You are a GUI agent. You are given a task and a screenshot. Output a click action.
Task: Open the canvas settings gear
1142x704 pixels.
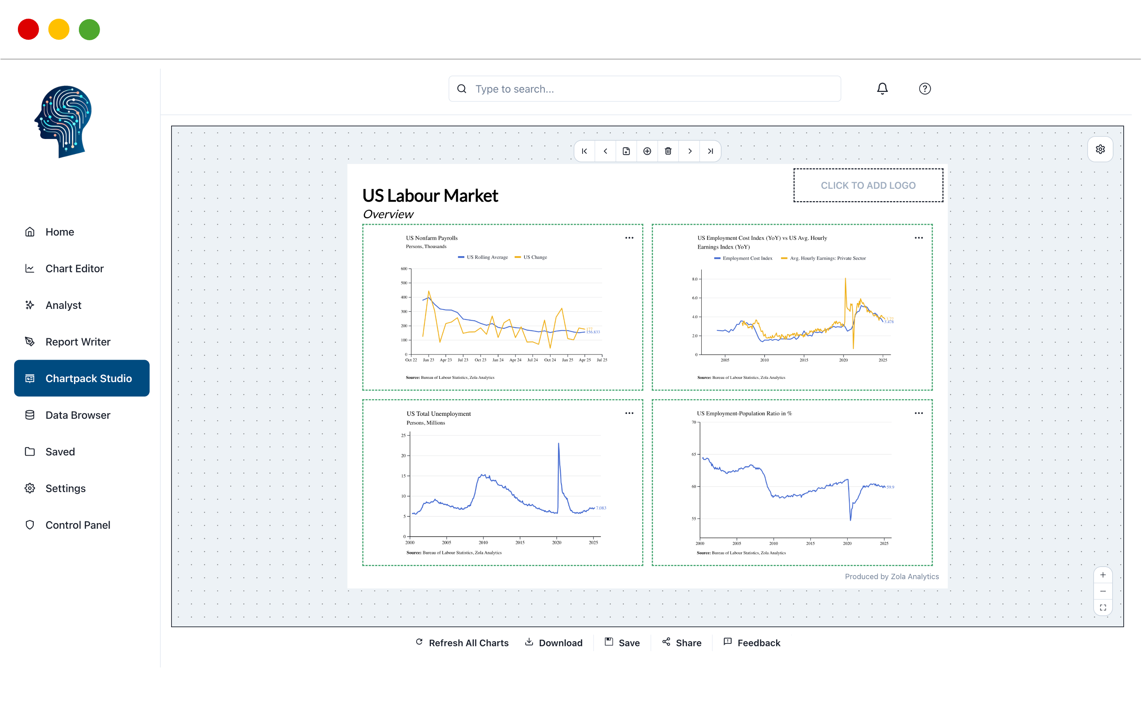(1100, 149)
